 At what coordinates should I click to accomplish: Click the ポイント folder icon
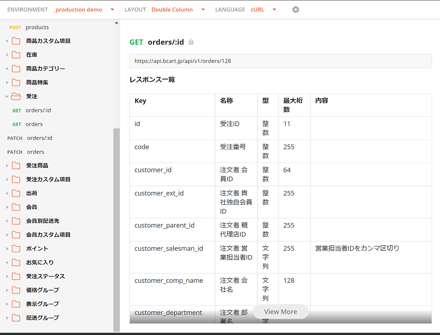pos(16,249)
